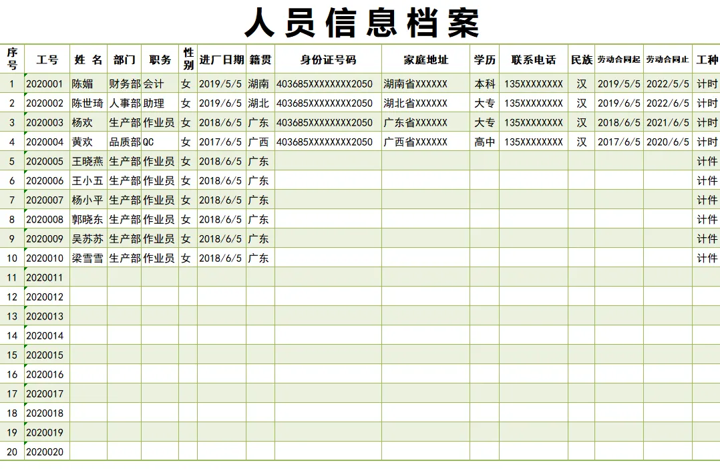This screenshot has height=469, width=720.
Task: Click employee ID cell 2020015
Action: (47, 355)
